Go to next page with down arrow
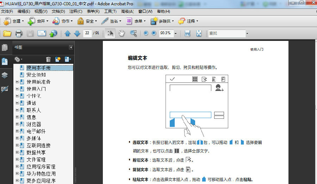This screenshot has width=317, height=184. (x=77, y=33)
